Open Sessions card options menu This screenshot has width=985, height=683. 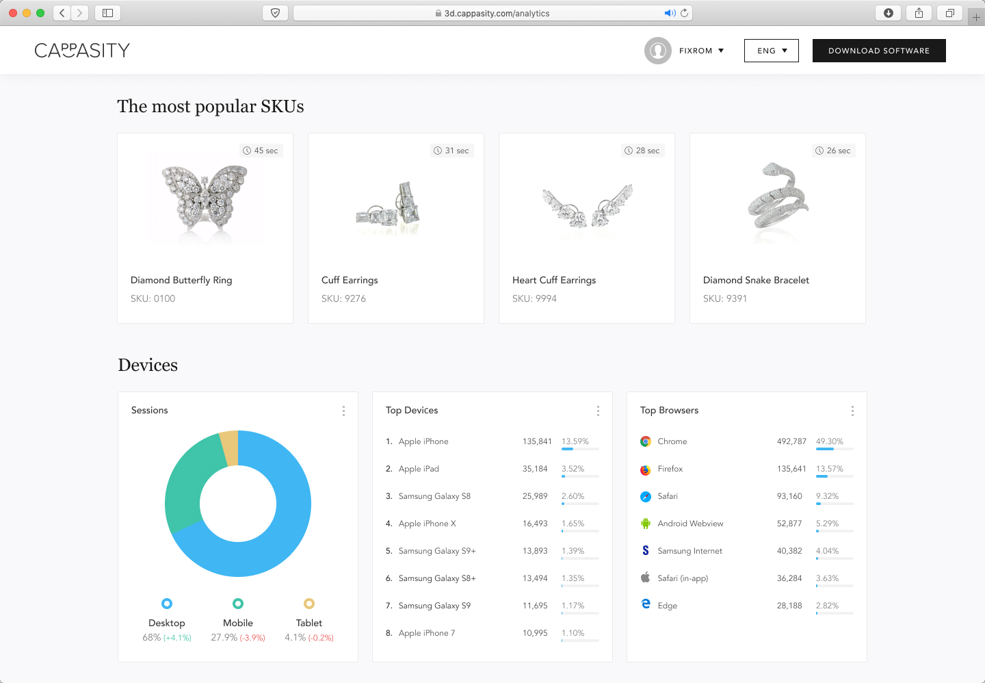[x=343, y=411]
